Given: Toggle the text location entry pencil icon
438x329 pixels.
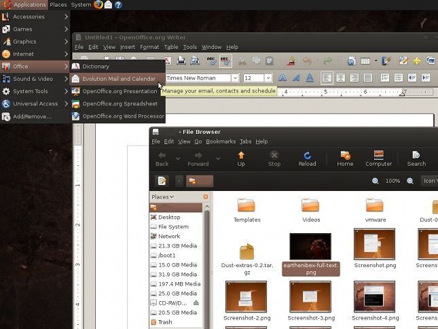Looking at the screenshot, I should coord(162,181).
